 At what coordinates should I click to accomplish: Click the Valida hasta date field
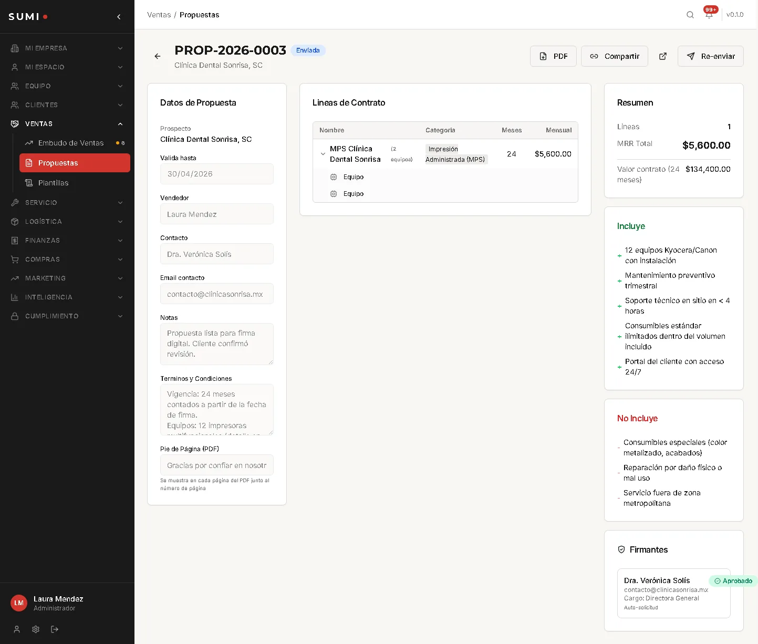tap(216, 174)
